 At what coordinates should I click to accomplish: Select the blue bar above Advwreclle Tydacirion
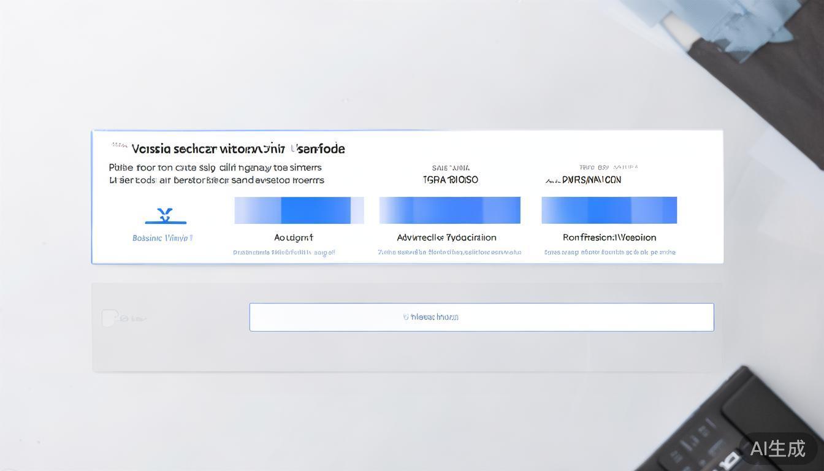click(x=449, y=210)
